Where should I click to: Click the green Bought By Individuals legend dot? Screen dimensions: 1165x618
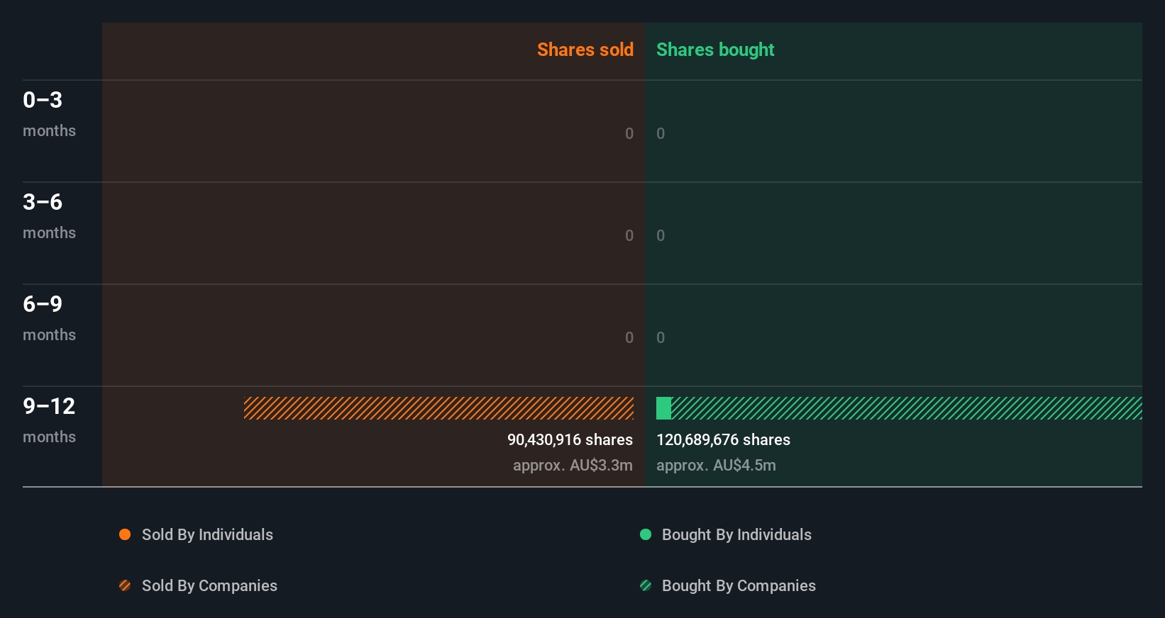646,534
